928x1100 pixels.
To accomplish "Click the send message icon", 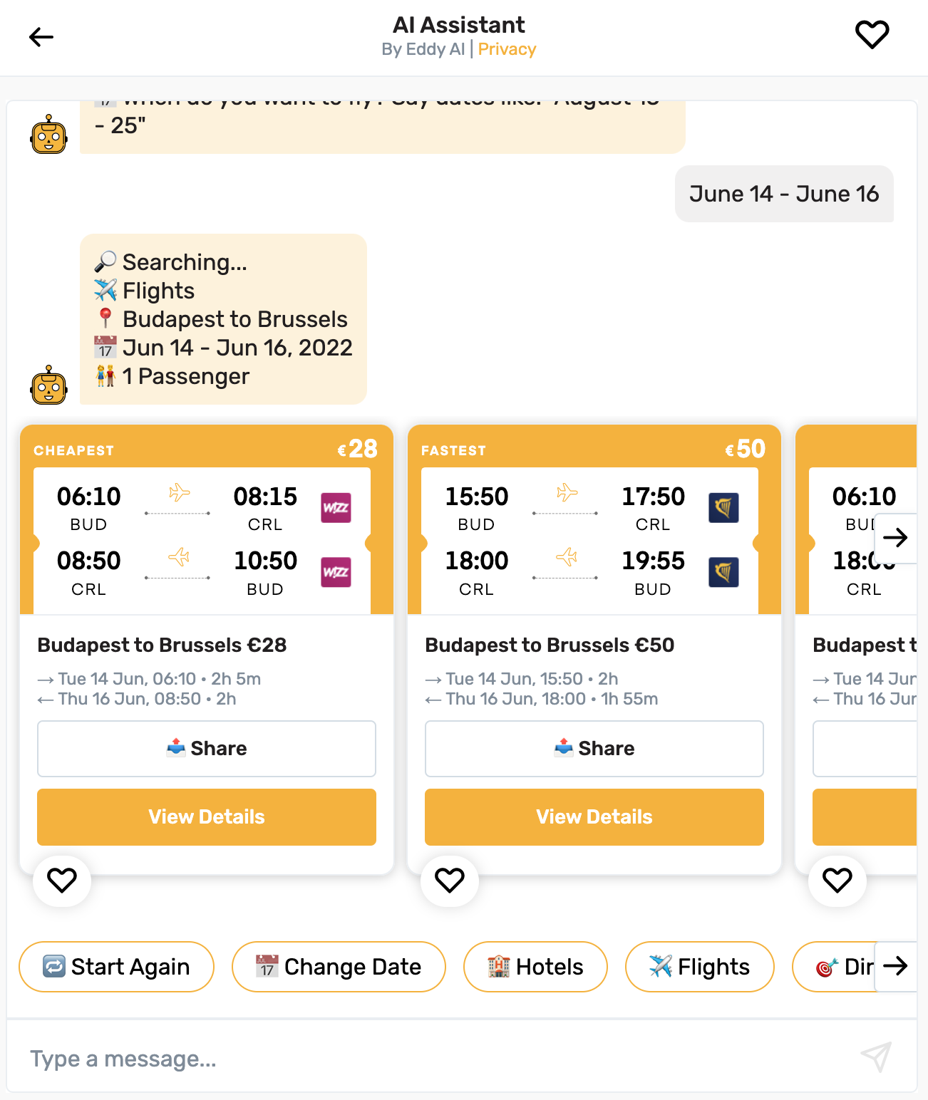I will coord(875,1059).
